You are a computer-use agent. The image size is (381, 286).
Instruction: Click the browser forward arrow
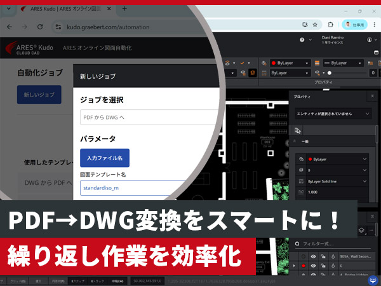coord(25,27)
